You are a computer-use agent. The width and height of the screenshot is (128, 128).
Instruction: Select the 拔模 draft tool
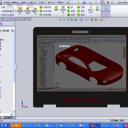coord(71,11)
